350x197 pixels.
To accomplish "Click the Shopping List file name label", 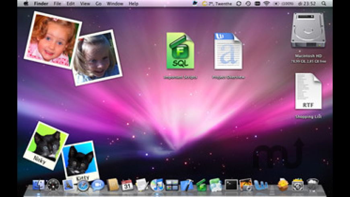I will [x=308, y=117].
